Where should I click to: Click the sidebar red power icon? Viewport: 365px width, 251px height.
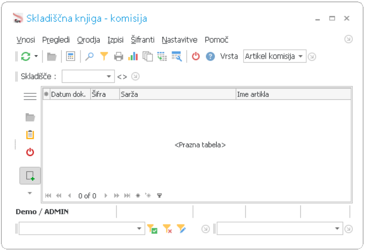point(30,152)
